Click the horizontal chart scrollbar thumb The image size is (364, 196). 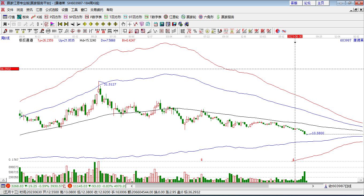(x=202, y=186)
